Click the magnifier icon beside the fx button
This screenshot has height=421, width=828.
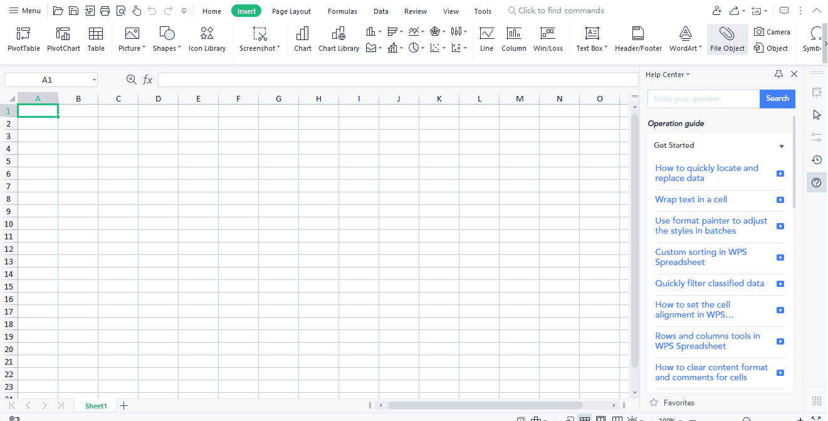point(131,80)
